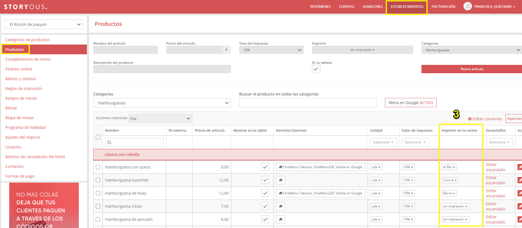Open the Unidad Seleccione filter dropdown

(383, 142)
